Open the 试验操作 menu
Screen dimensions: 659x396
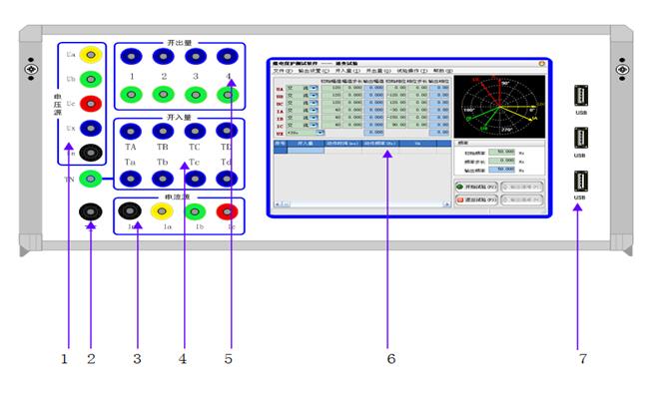(411, 71)
